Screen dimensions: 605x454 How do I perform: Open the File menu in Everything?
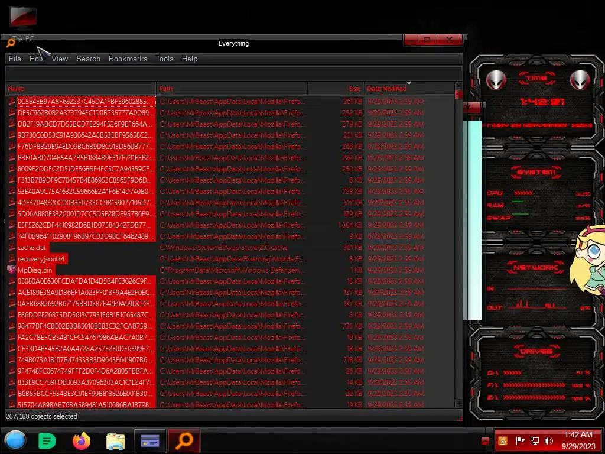pos(15,59)
